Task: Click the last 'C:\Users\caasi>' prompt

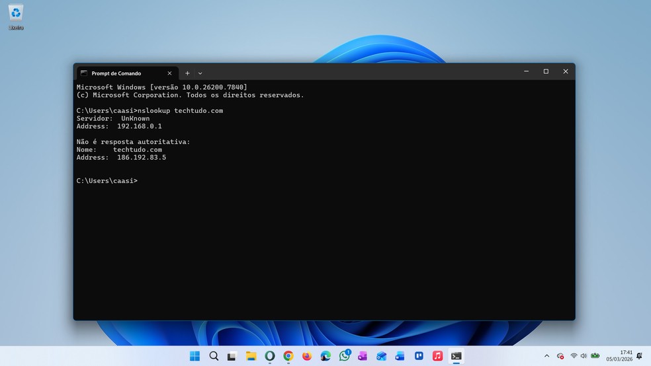Action: tap(107, 181)
